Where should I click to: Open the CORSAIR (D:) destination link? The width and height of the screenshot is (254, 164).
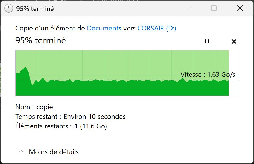click(157, 28)
